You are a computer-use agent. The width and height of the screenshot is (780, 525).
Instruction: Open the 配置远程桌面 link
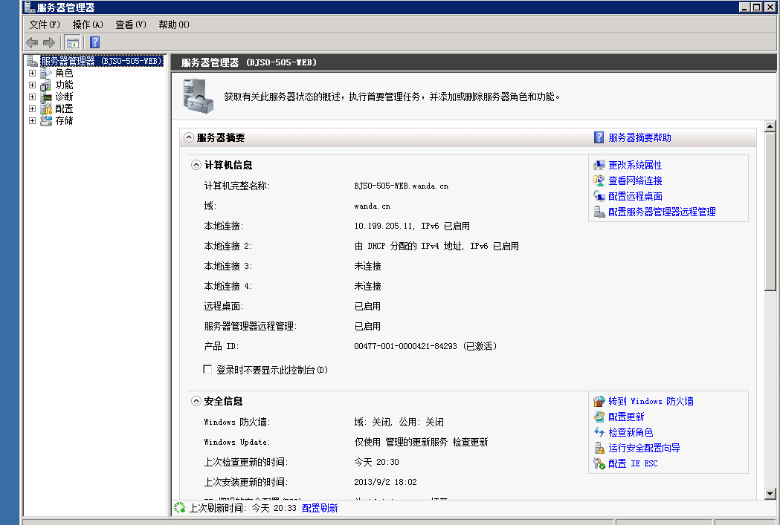pyautogui.click(x=635, y=196)
